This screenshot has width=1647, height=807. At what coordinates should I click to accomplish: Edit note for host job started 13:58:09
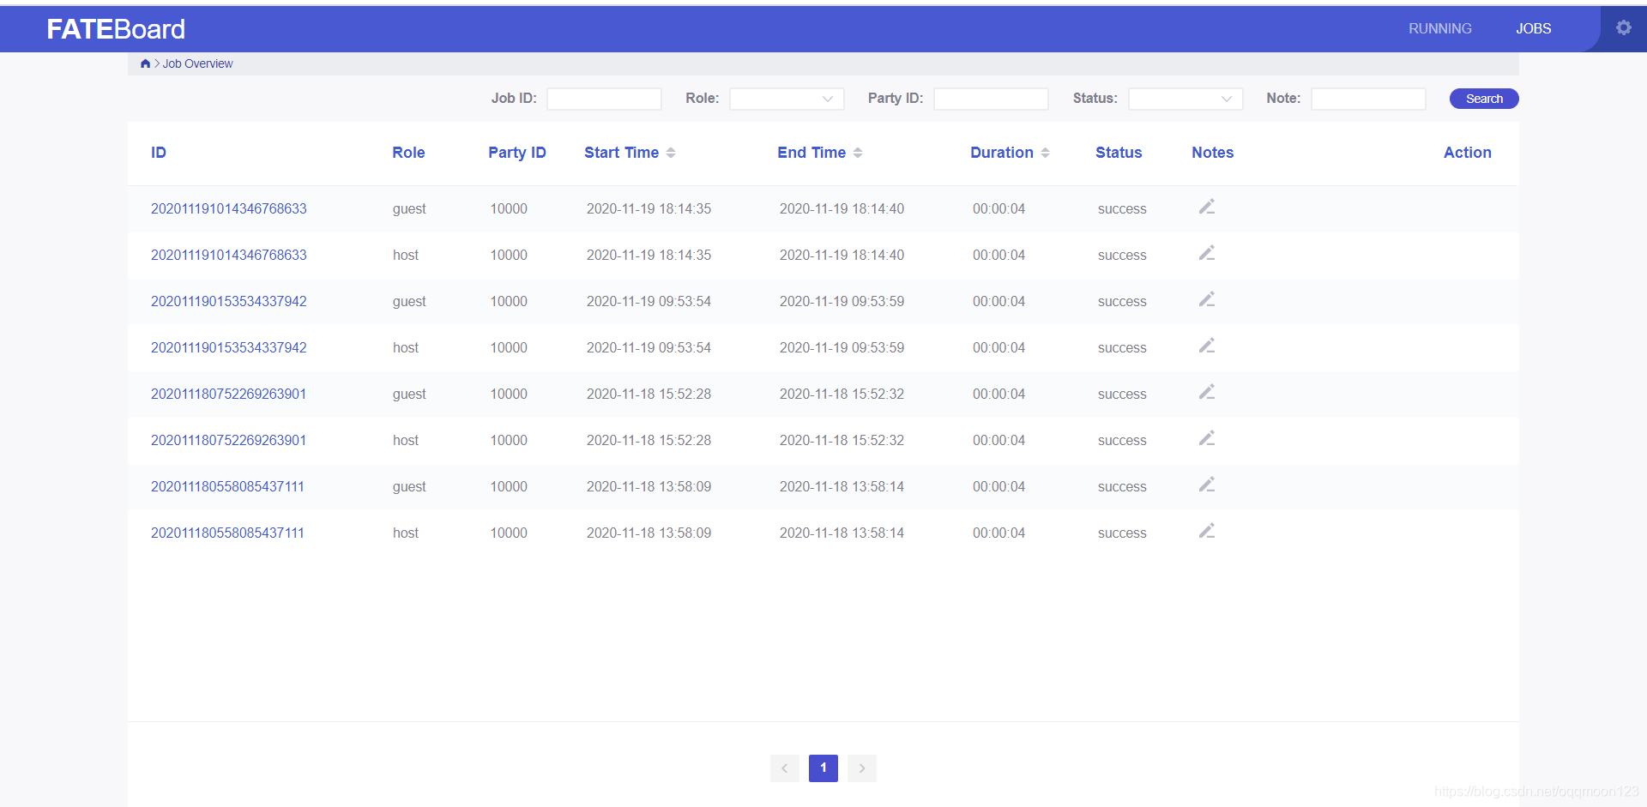coord(1207,531)
